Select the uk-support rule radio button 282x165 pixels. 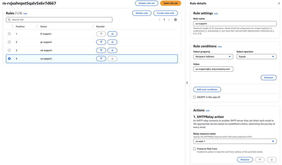tap(9, 50)
